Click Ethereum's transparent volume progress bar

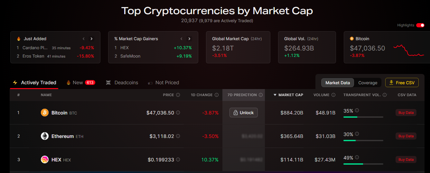[x=363, y=141]
